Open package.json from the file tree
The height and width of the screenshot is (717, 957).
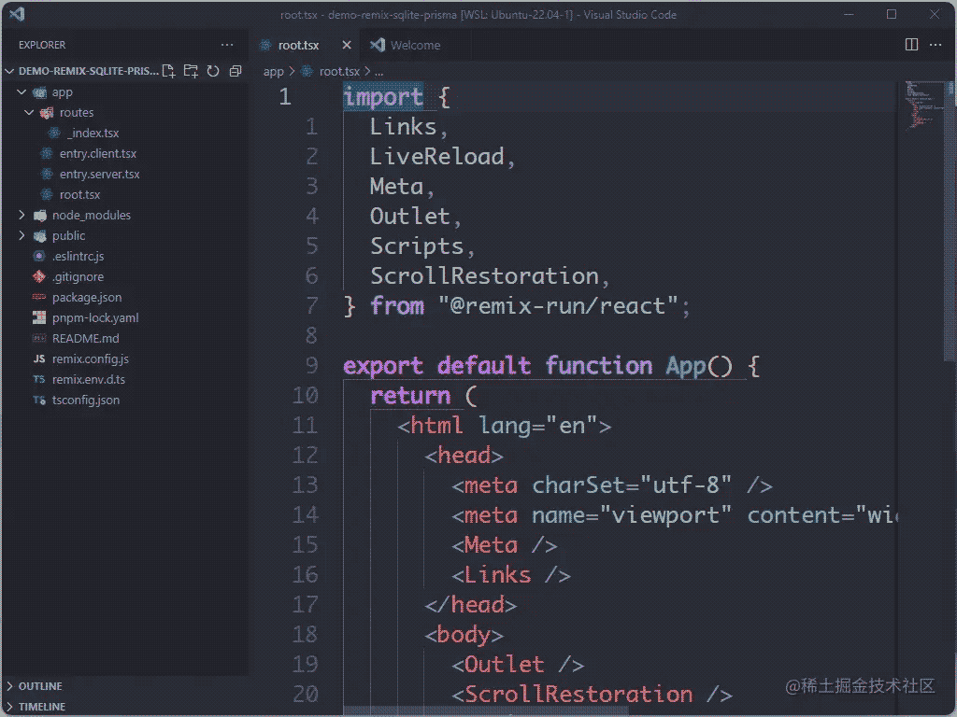86,298
